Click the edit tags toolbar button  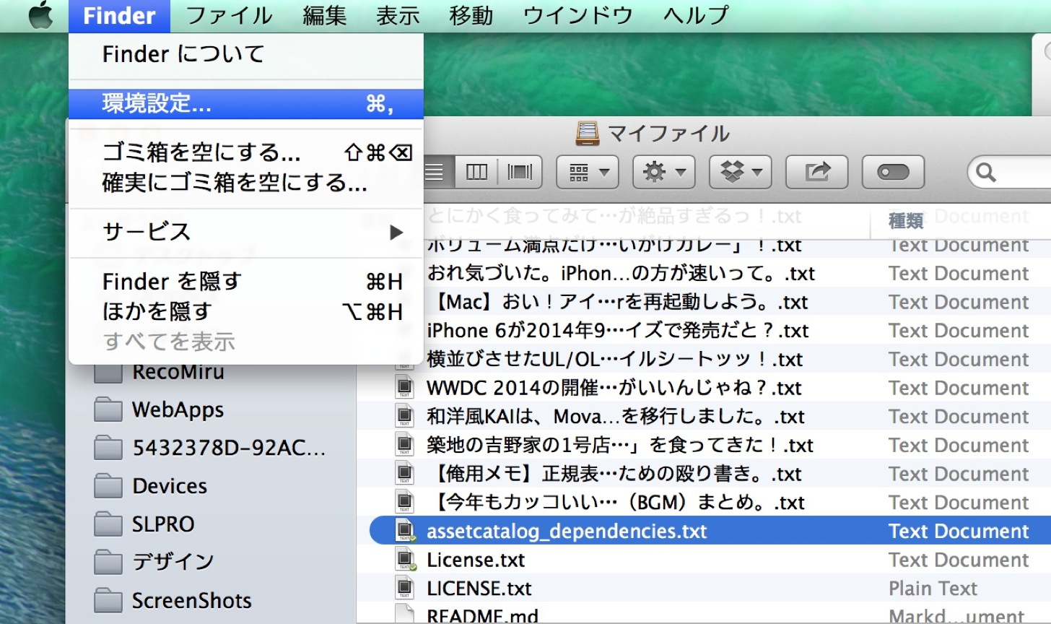894,172
